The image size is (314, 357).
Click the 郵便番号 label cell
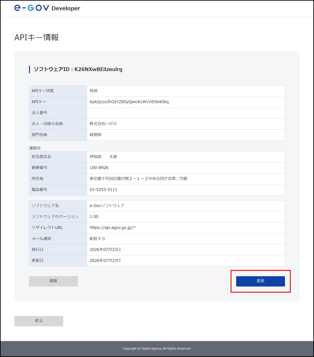click(x=58, y=168)
